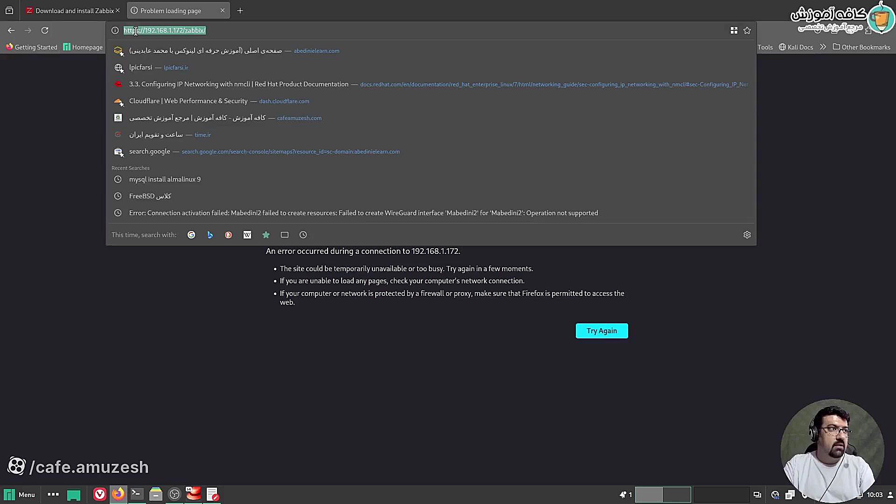The height and width of the screenshot is (504, 896).
Task: Pick the Red Hat nmcli documentation suggestion
Action: (431, 84)
